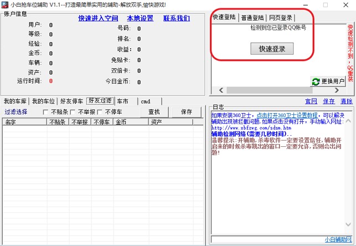Open the 我的车位 tab
The image size is (356, 246).
[43, 101]
